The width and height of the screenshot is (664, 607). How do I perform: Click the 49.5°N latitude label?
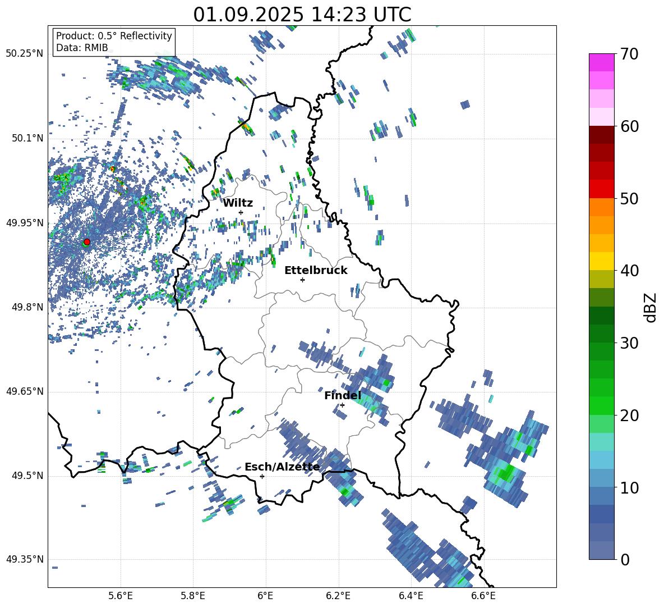click(27, 476)
